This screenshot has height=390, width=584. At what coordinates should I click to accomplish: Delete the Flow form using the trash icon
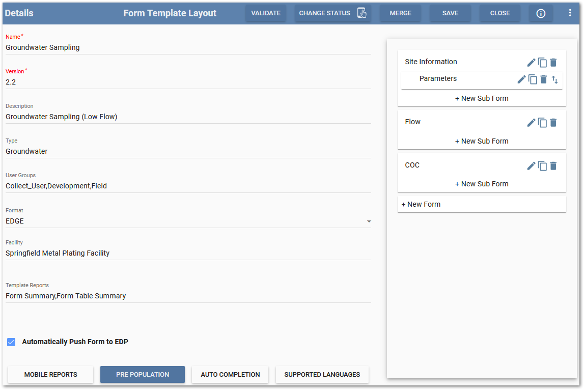pos(553,122)
